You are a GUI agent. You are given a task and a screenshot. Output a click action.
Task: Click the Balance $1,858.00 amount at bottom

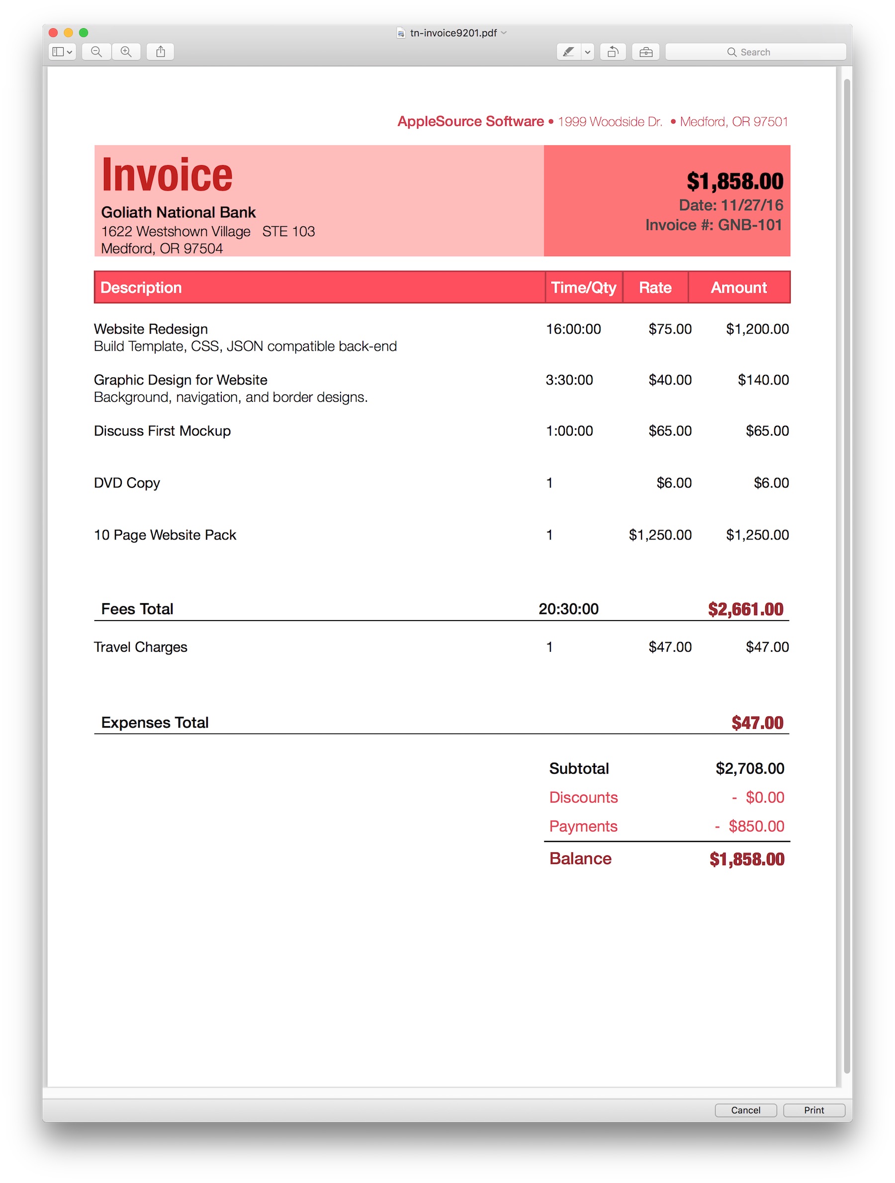tap(746, 859)
